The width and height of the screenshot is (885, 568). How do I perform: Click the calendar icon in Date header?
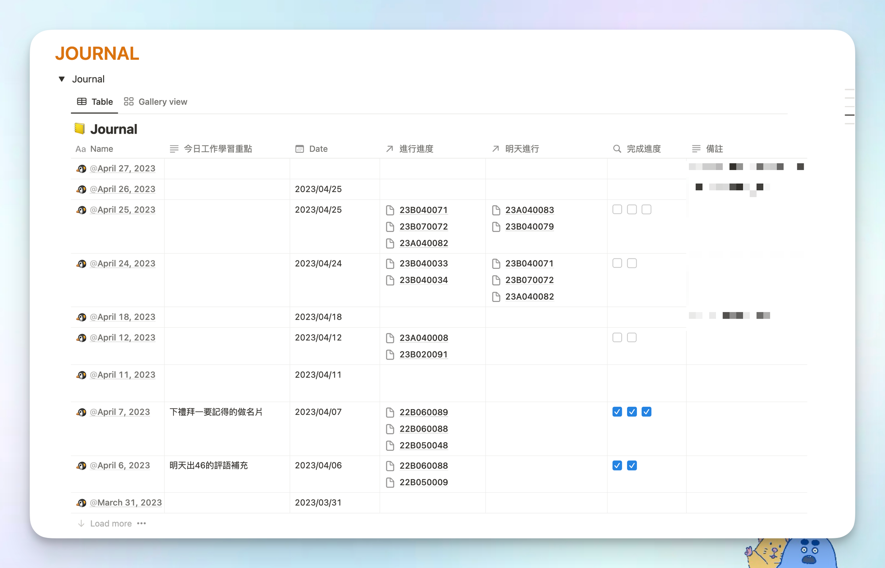[300, 149]
